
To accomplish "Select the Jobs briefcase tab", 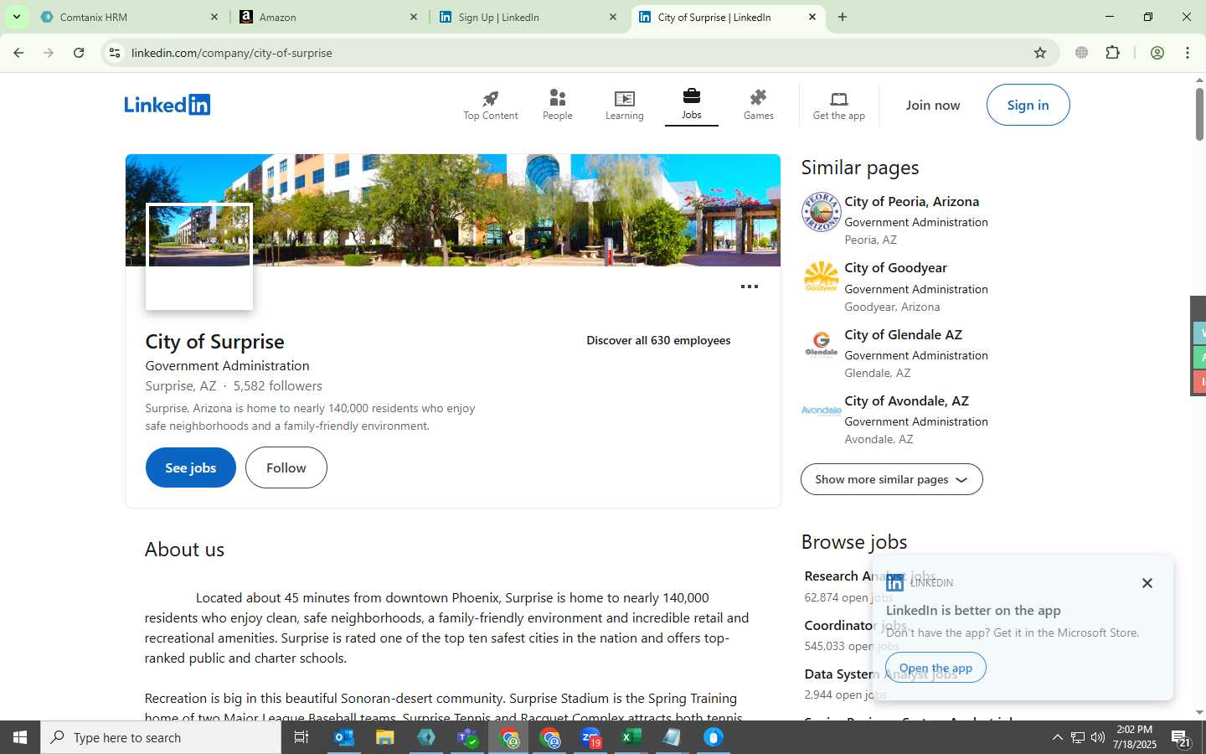I will coord(692,105).
